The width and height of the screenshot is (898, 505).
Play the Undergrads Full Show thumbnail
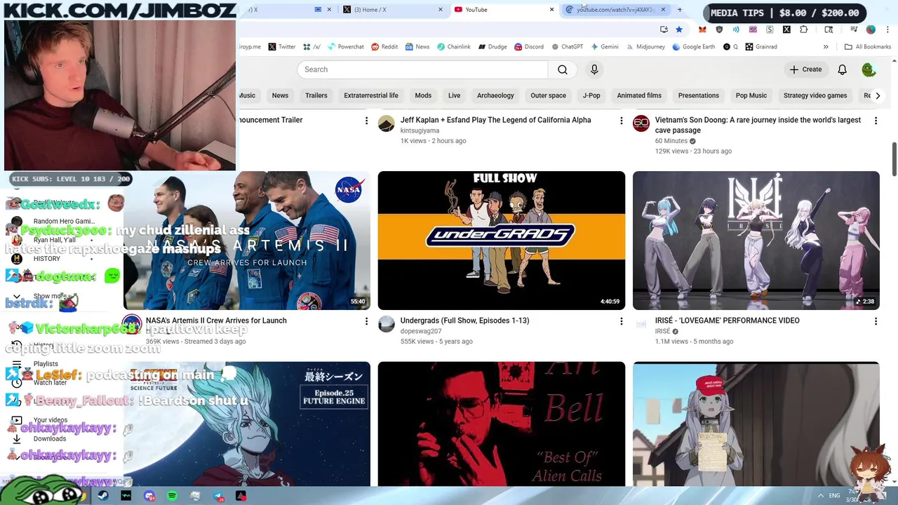click(502, 241)
